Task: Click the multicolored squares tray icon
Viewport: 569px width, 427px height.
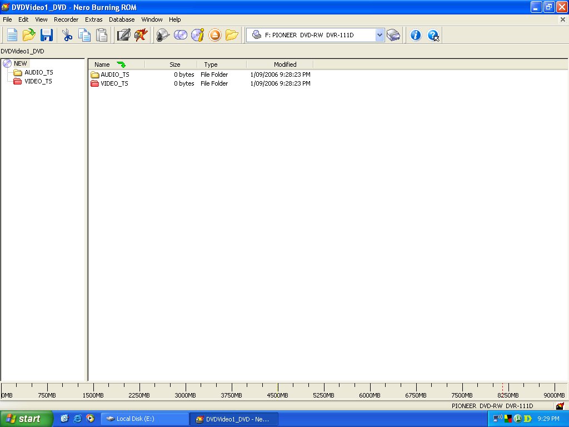Action: click(508, 419)
